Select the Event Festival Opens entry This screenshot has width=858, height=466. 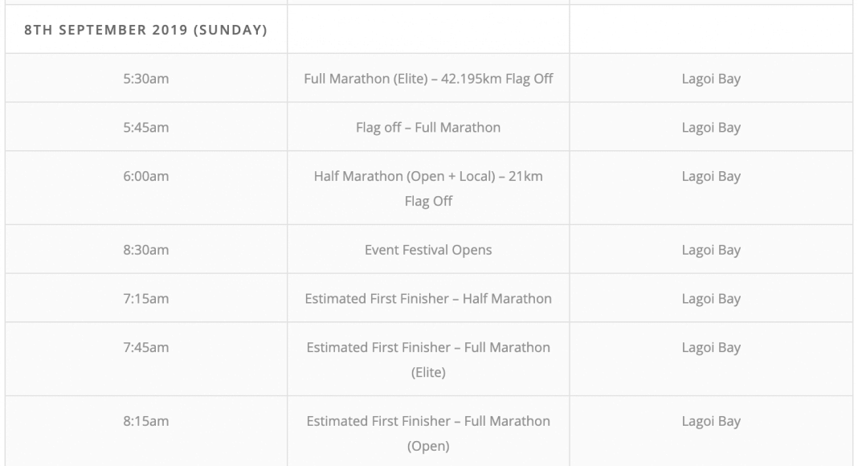[x=428, y=250]
